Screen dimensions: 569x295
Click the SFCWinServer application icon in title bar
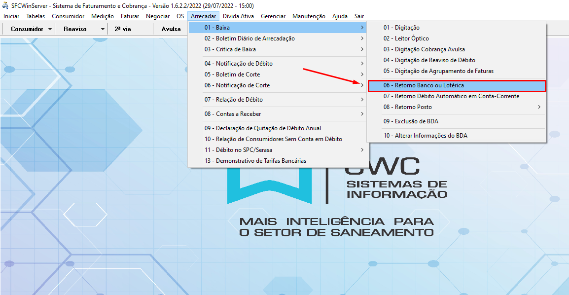(5, 5)
